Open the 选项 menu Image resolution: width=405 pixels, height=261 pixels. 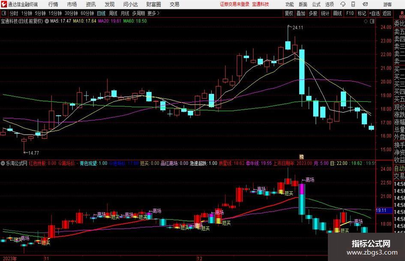(329, 4)
